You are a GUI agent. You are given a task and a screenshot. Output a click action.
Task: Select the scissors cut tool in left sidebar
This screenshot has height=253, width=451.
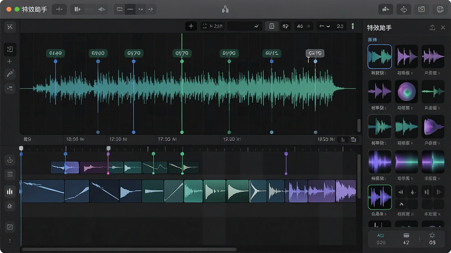coord(10,27)
